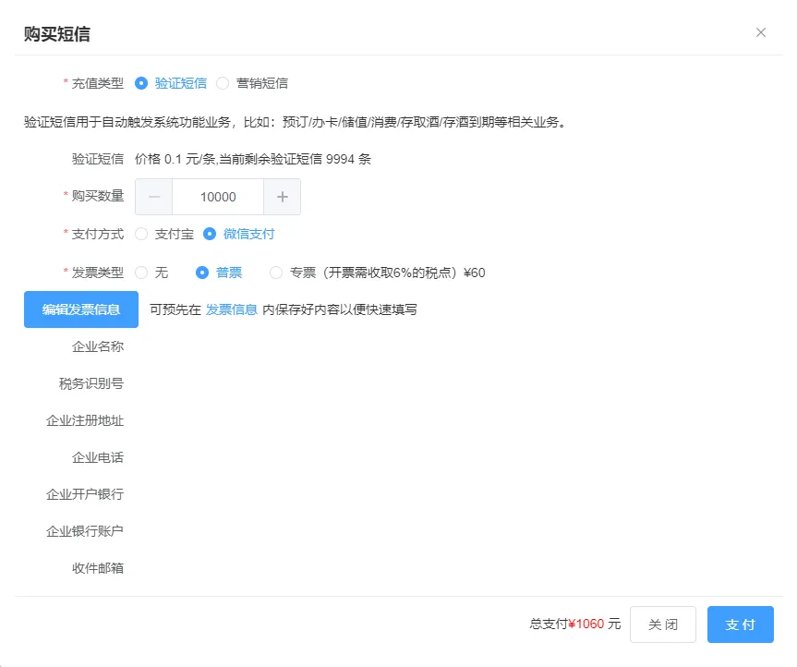Click the 税务识别号 field label
This screenshot has height=667, width=797.
[91, 383]
